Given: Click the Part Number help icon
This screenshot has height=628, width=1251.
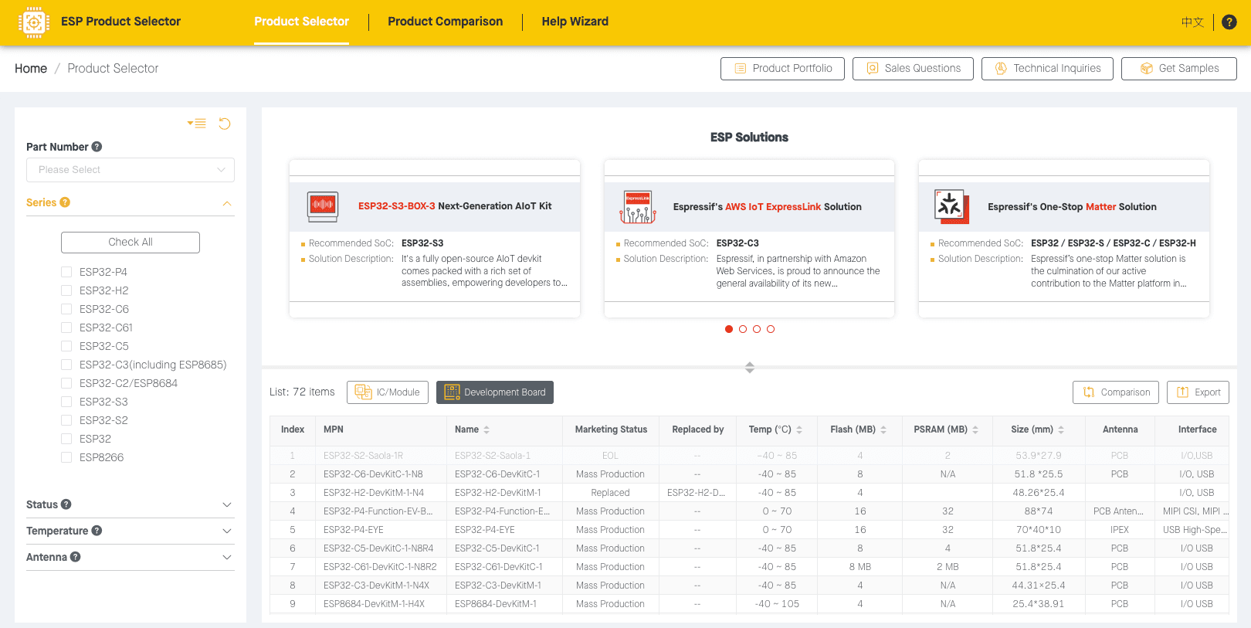Looking at the screenshot, I should (x=97, y=147).
